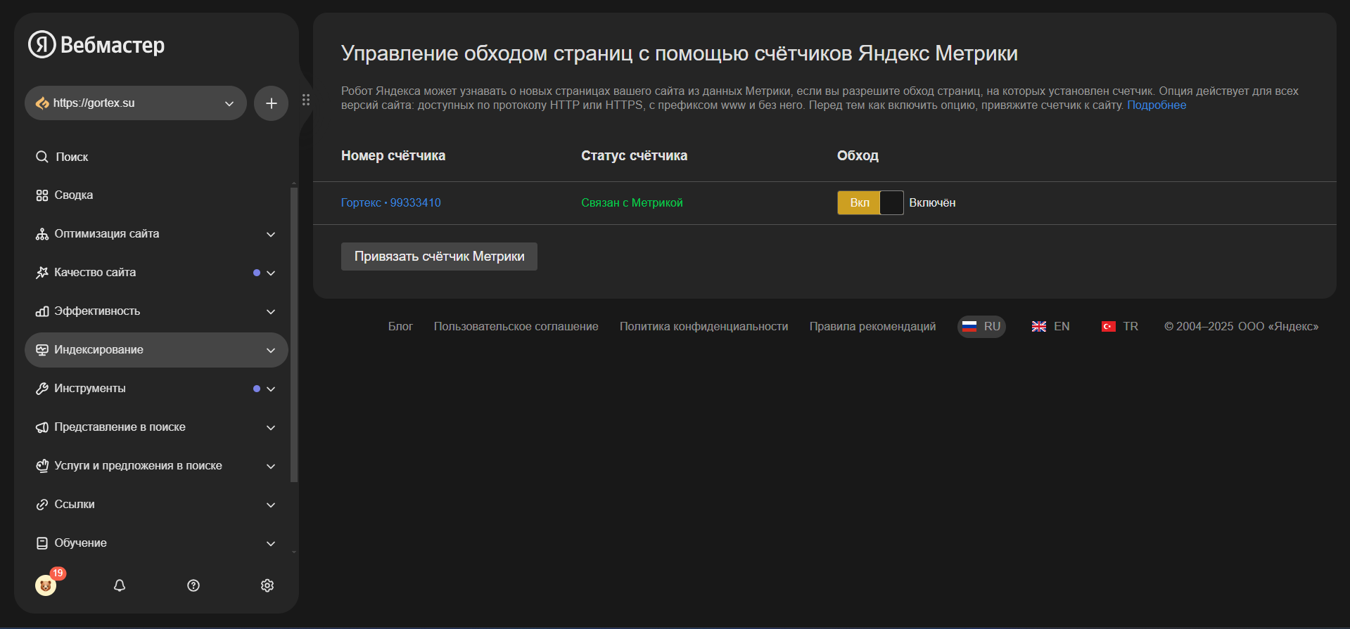Expand the Эффективность chevron

coord(271,311)
